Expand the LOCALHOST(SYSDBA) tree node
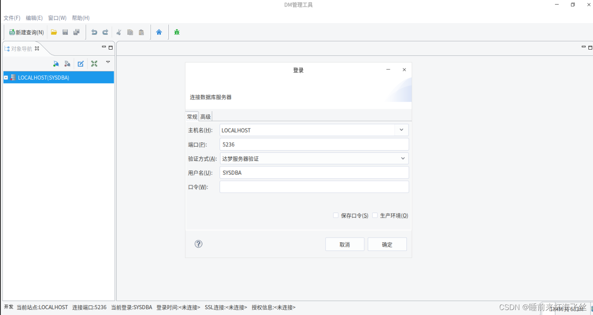This screenshot has height=315, width=593. coord(6,78)
